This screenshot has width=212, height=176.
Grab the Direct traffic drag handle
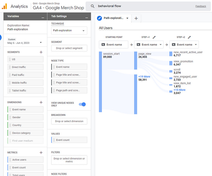click(10, 67)
